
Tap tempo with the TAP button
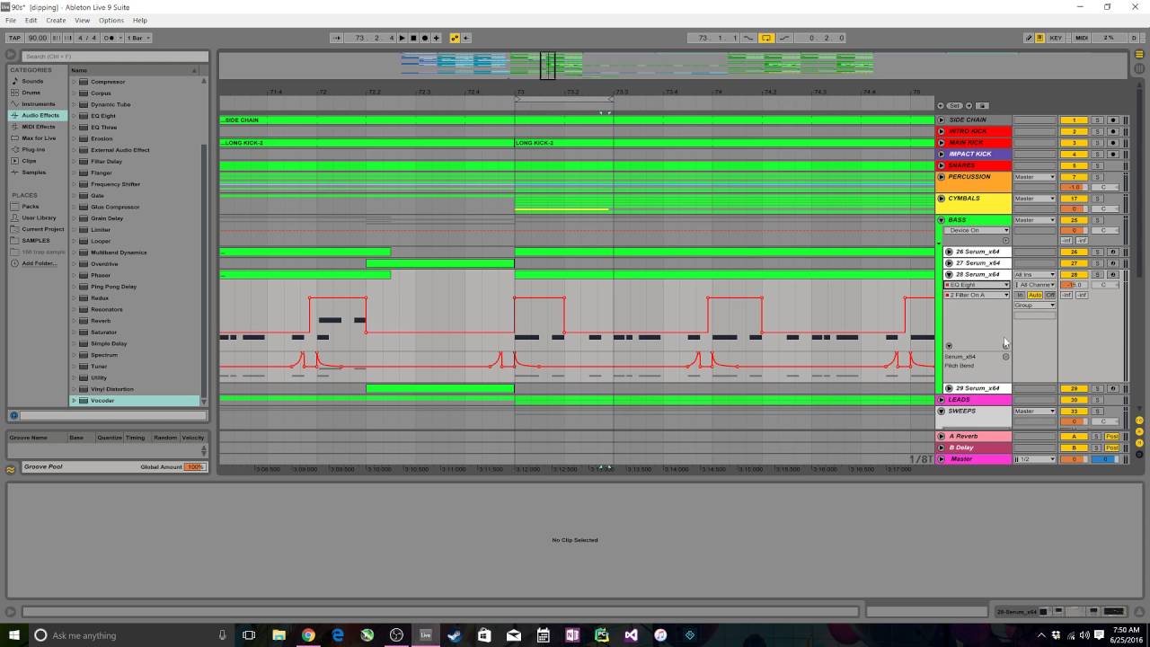[14, 38]
